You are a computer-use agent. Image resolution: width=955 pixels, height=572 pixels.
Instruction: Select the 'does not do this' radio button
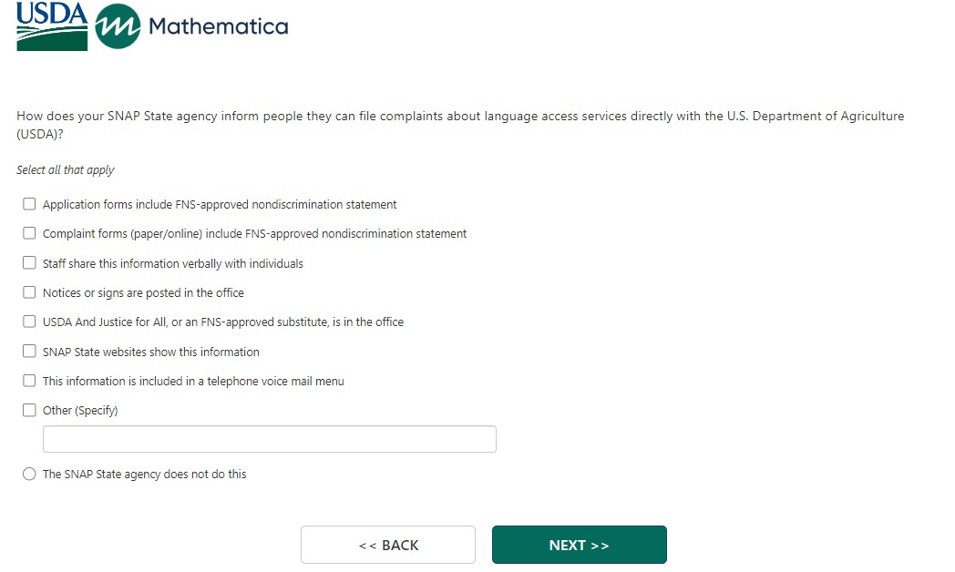tap(29, 474)
